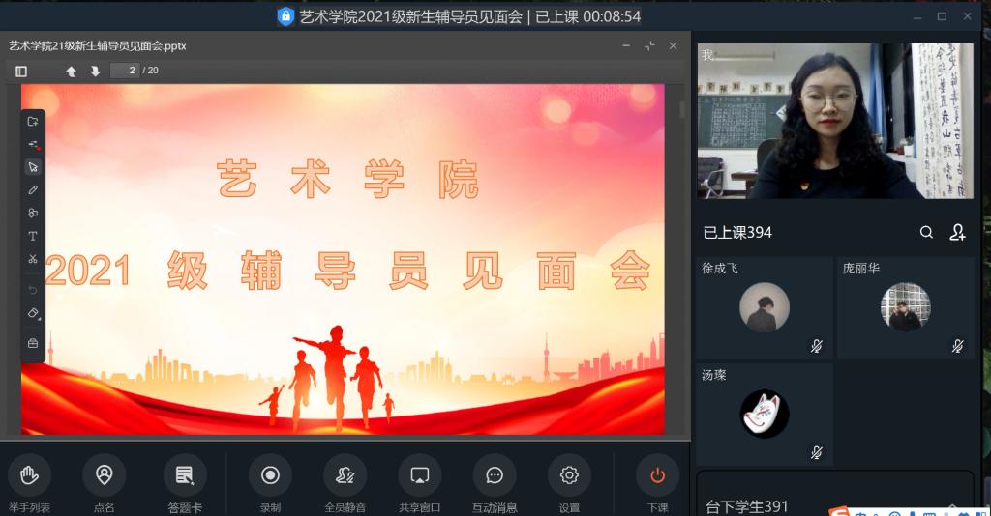Screen dimensions: 991x516
Task: Click the slide page number field
Action: click(x=125, y=71)
